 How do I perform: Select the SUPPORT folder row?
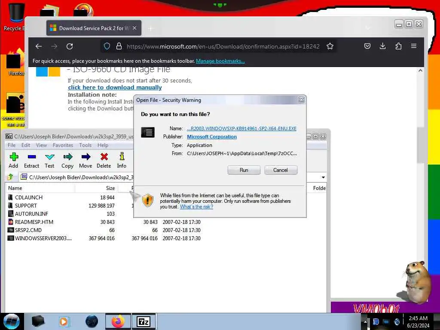click(69, 206)
